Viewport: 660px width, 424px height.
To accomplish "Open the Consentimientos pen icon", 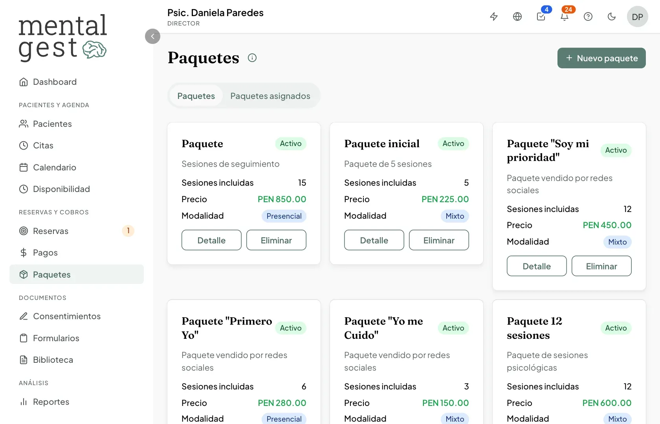I will [x=24, y=316].
